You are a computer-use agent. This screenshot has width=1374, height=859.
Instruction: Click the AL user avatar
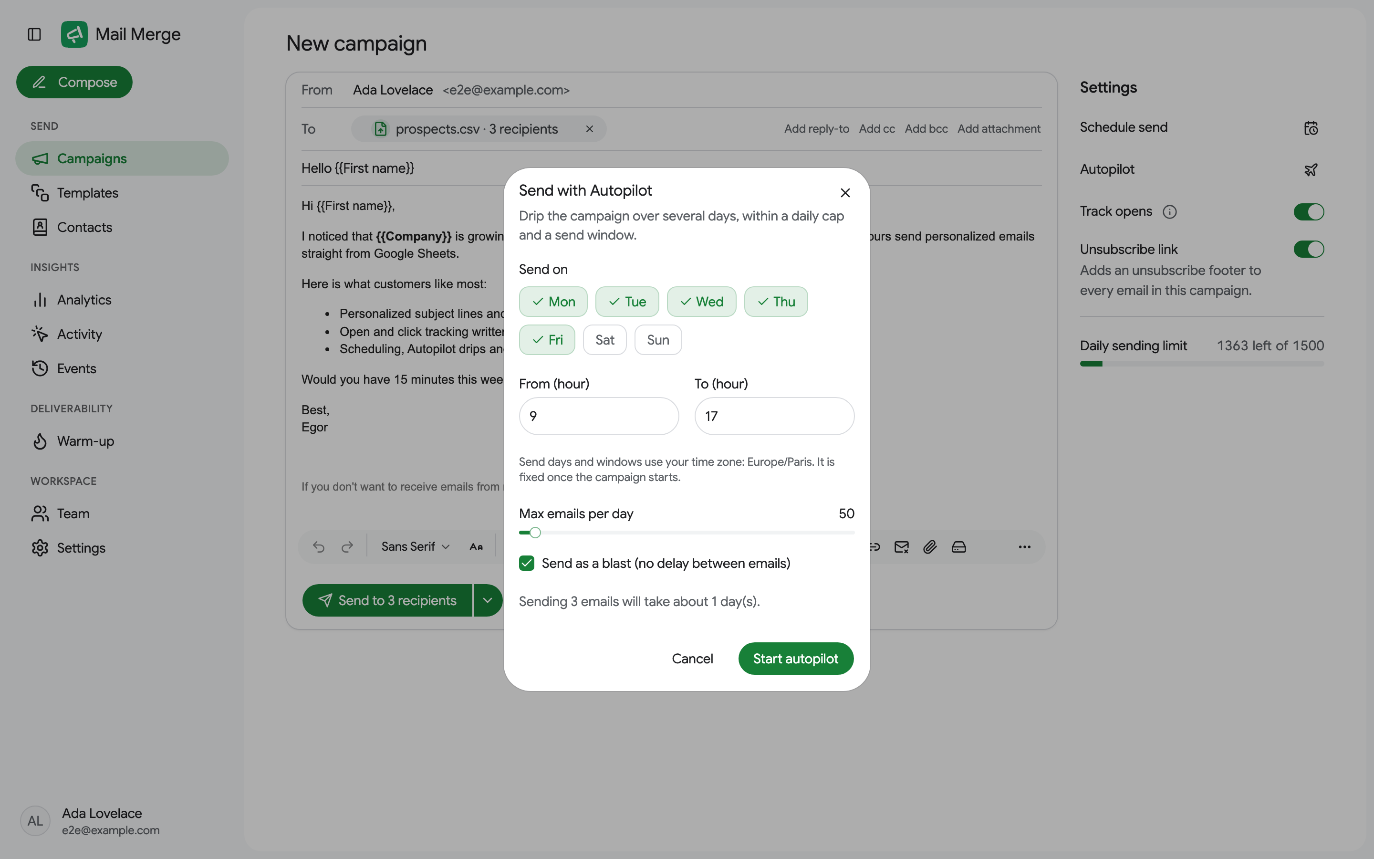35,821
